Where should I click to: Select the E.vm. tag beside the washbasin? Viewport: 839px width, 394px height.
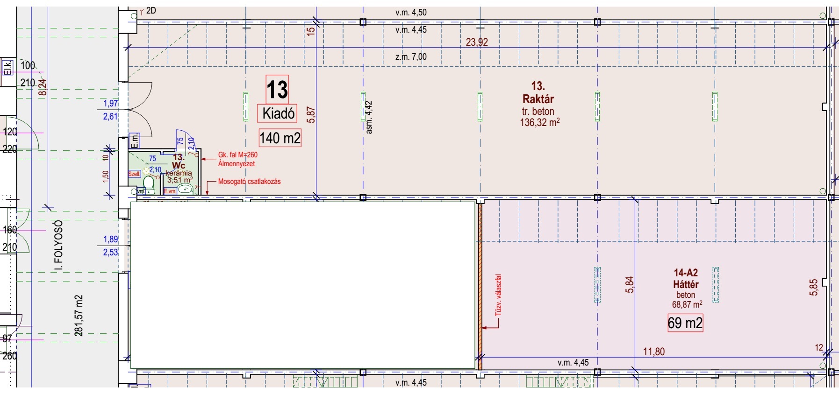pyautogui.click(x=170, y=191)
